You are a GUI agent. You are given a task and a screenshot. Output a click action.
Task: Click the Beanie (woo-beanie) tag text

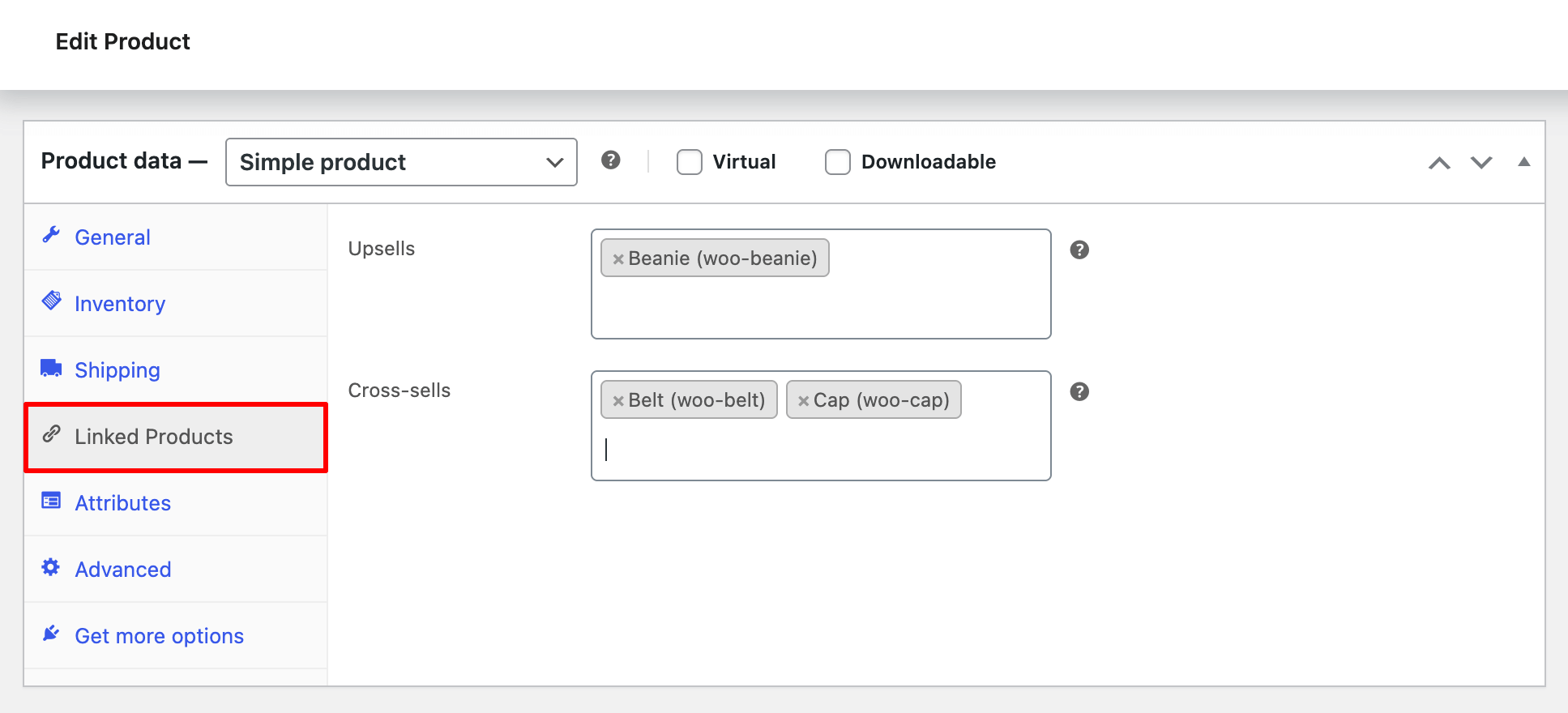[x=723, y=258]
